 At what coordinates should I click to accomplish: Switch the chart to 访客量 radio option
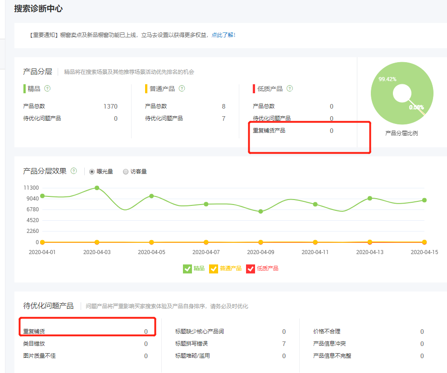click(x=125, y=172)
